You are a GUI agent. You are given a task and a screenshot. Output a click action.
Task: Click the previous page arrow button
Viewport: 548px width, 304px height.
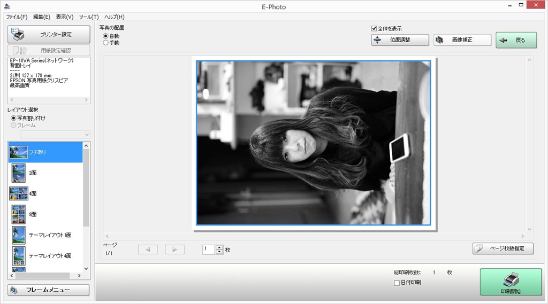tap(148, 250)
